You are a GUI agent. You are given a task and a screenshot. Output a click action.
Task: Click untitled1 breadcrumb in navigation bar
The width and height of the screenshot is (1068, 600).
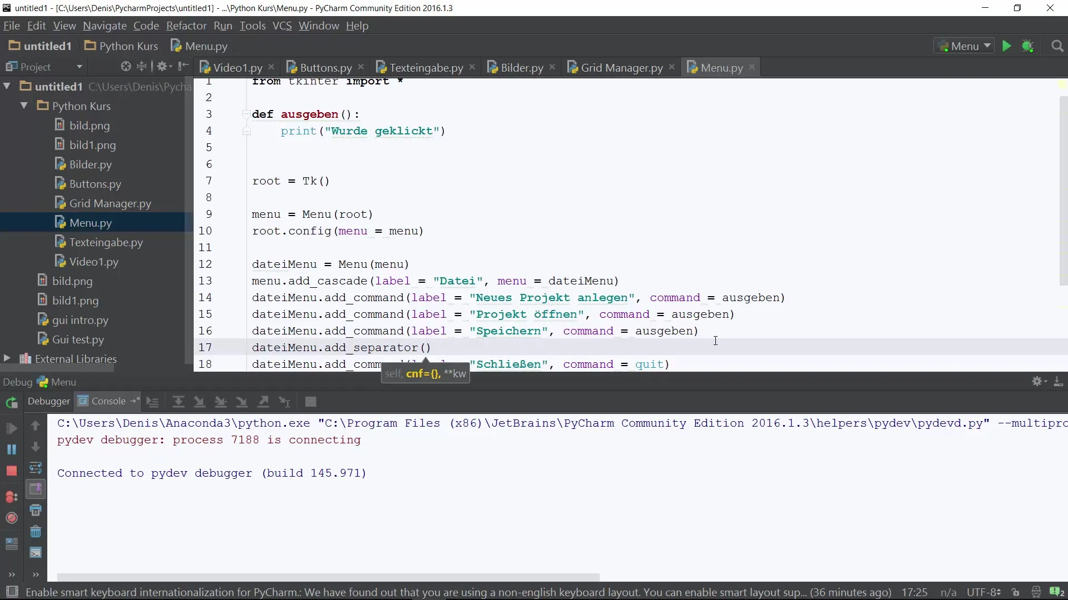pos(40,46)
